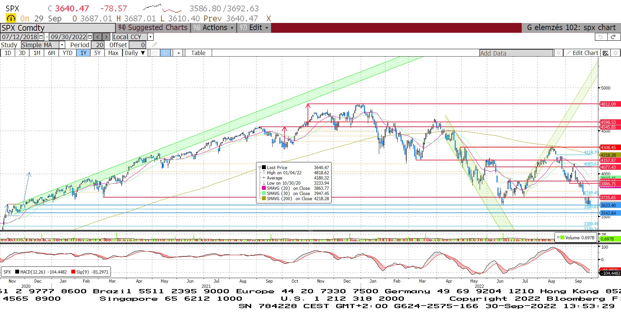Click the SPX Comdty security field

58,28
